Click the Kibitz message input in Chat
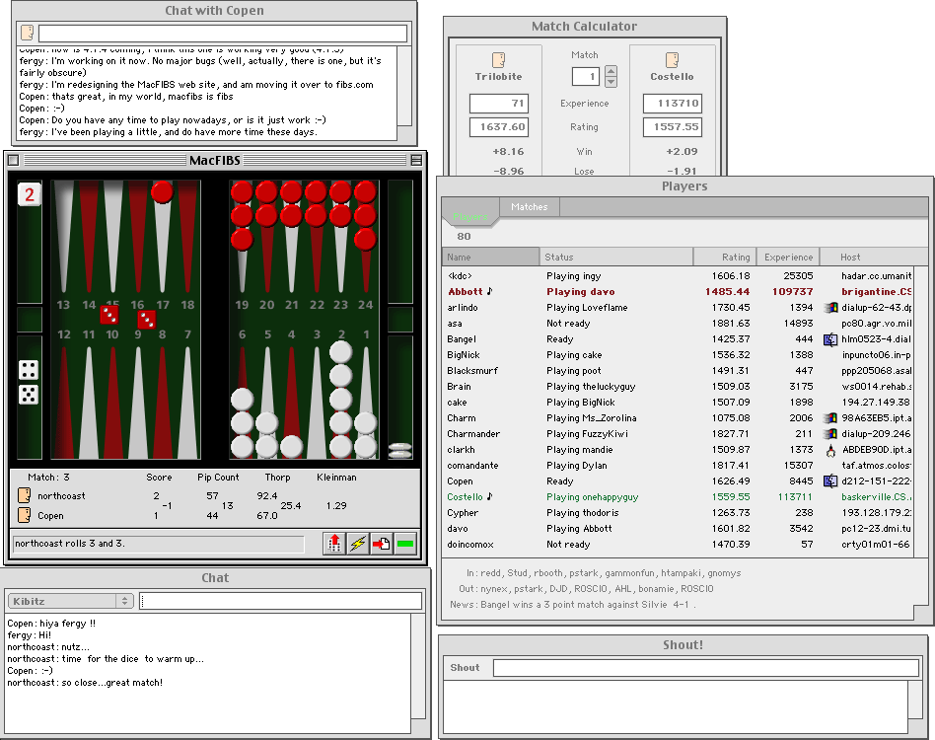 point(281,601)
